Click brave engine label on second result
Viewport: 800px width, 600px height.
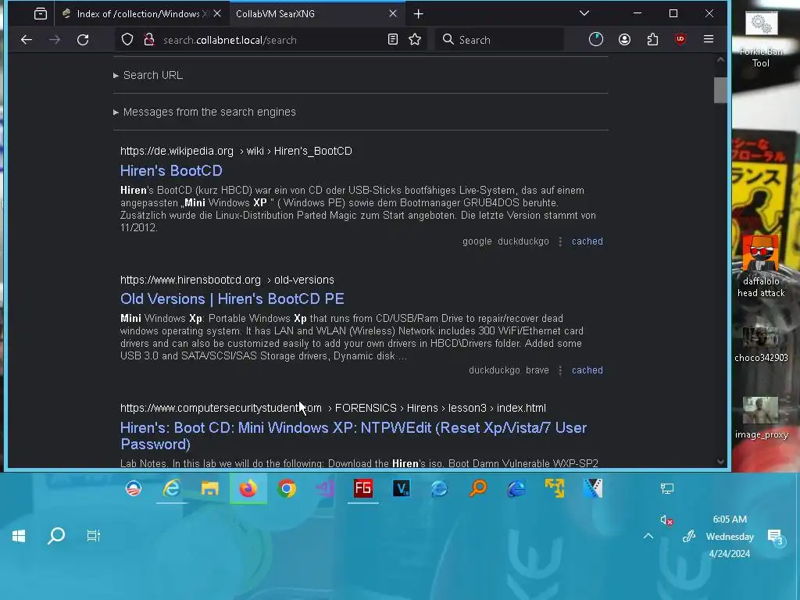[537, 370]
